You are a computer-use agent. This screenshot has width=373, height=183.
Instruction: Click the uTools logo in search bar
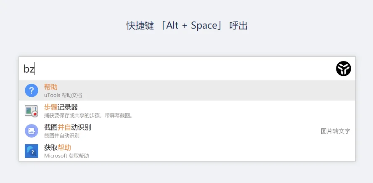click(344, 69)
